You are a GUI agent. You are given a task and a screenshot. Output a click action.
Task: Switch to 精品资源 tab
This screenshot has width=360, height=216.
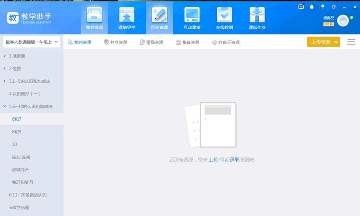(151, 42)
